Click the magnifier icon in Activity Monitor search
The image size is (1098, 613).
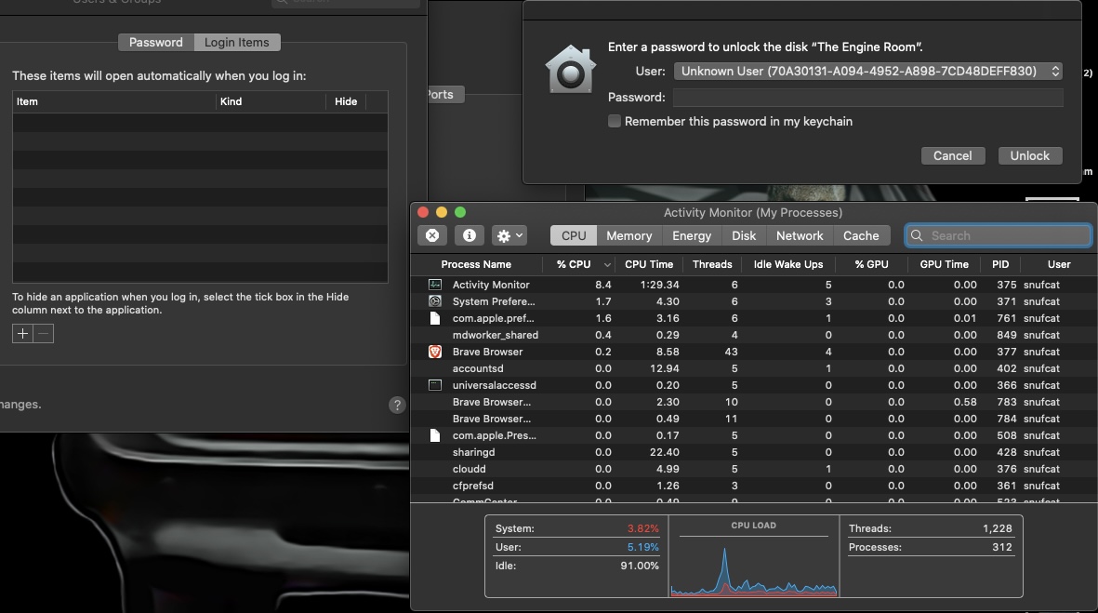point(917,235)
